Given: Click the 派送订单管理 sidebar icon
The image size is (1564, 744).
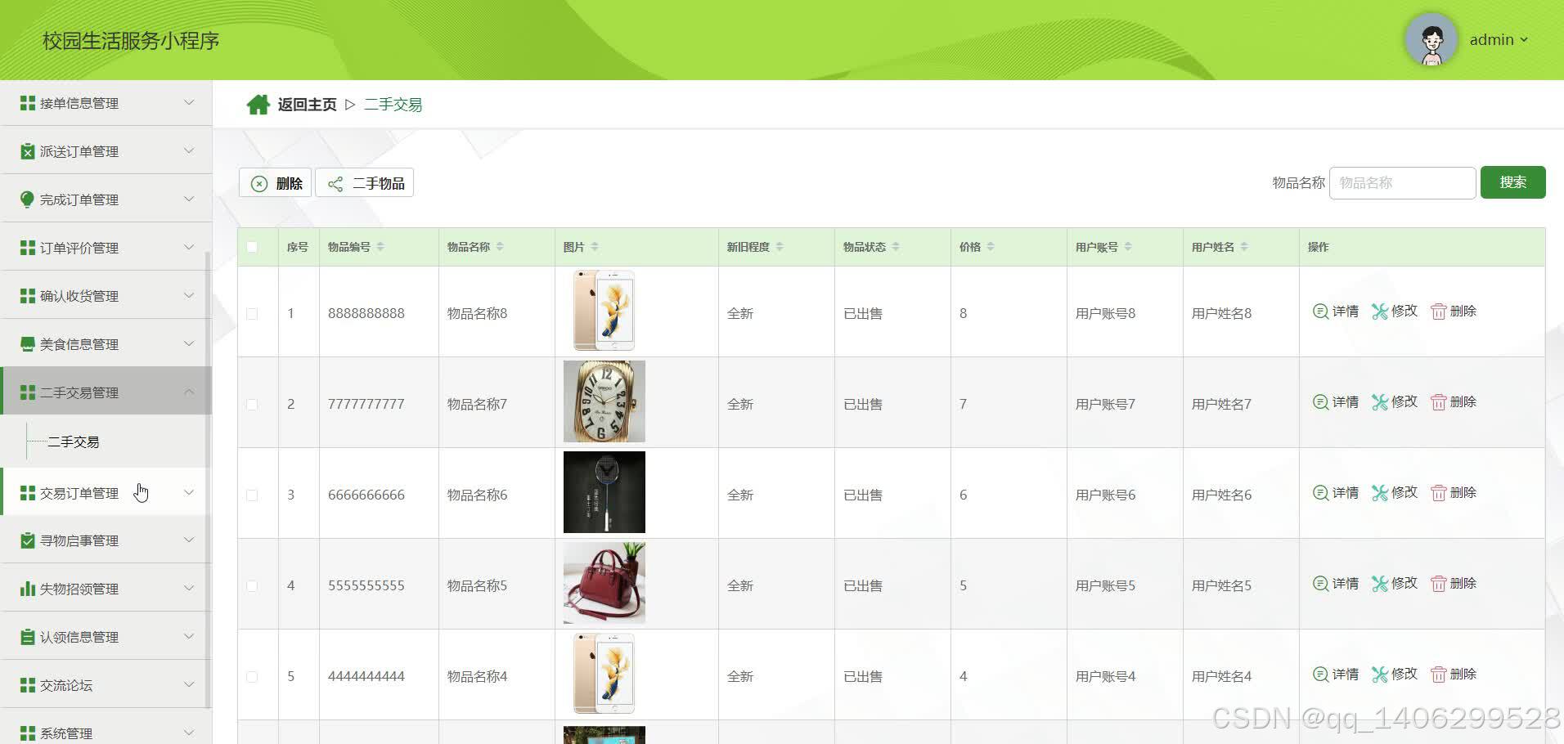Looking at the screenshot, I should [28, 151].
